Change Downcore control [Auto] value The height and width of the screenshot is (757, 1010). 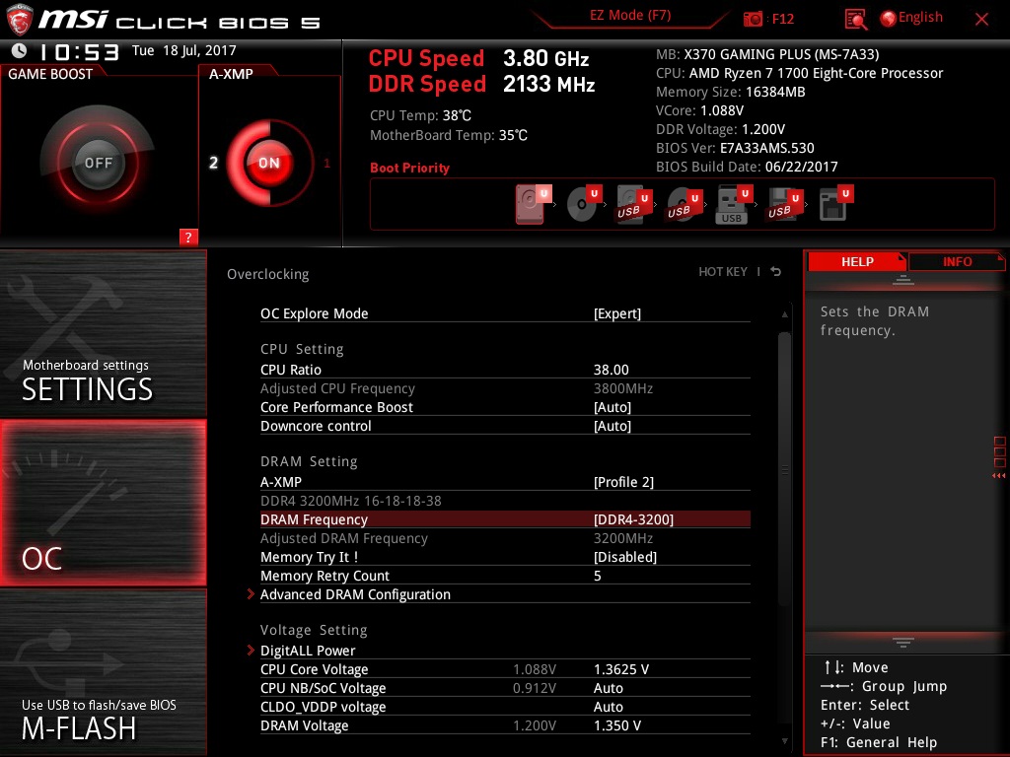click(505, 426)
